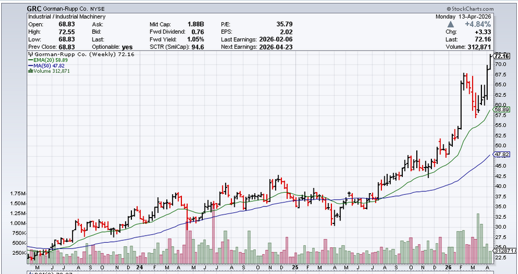Click the price bar icon before Gorman-Rupp legend

click(31, 54)
